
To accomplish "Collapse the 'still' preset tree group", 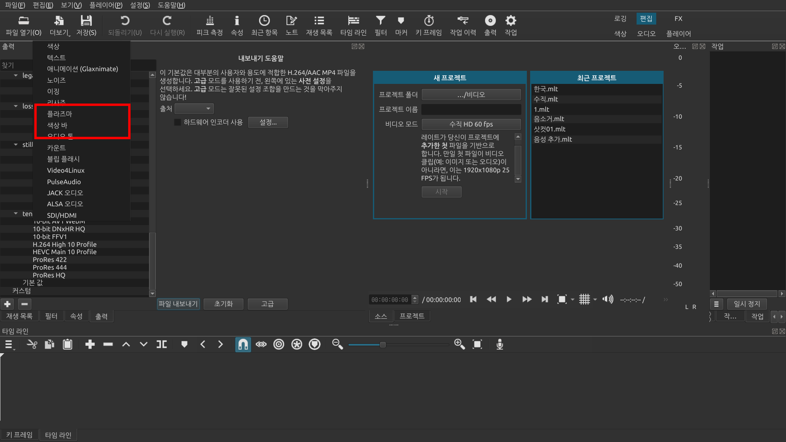I will pyautogui.click(x=16, y=144).
